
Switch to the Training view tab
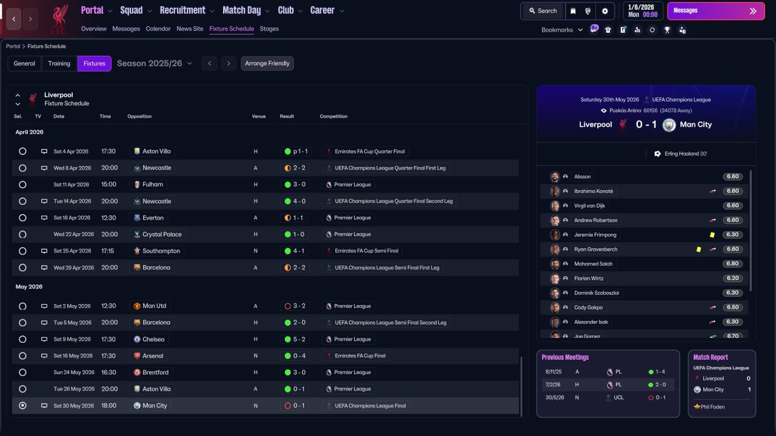(x=59, y=64)
